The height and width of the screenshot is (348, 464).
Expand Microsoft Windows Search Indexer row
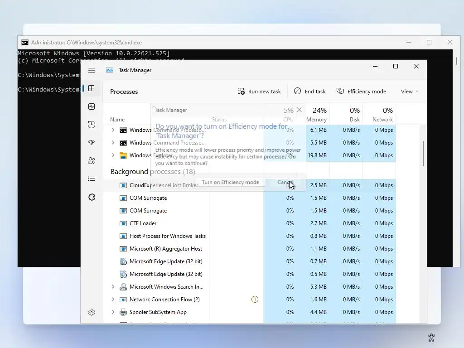tap(113, 287)
